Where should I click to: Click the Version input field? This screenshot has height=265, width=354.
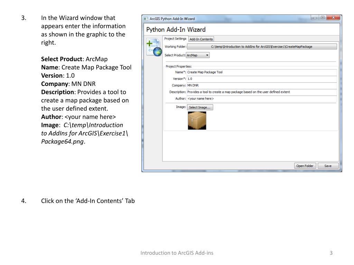tap(262, 79)
